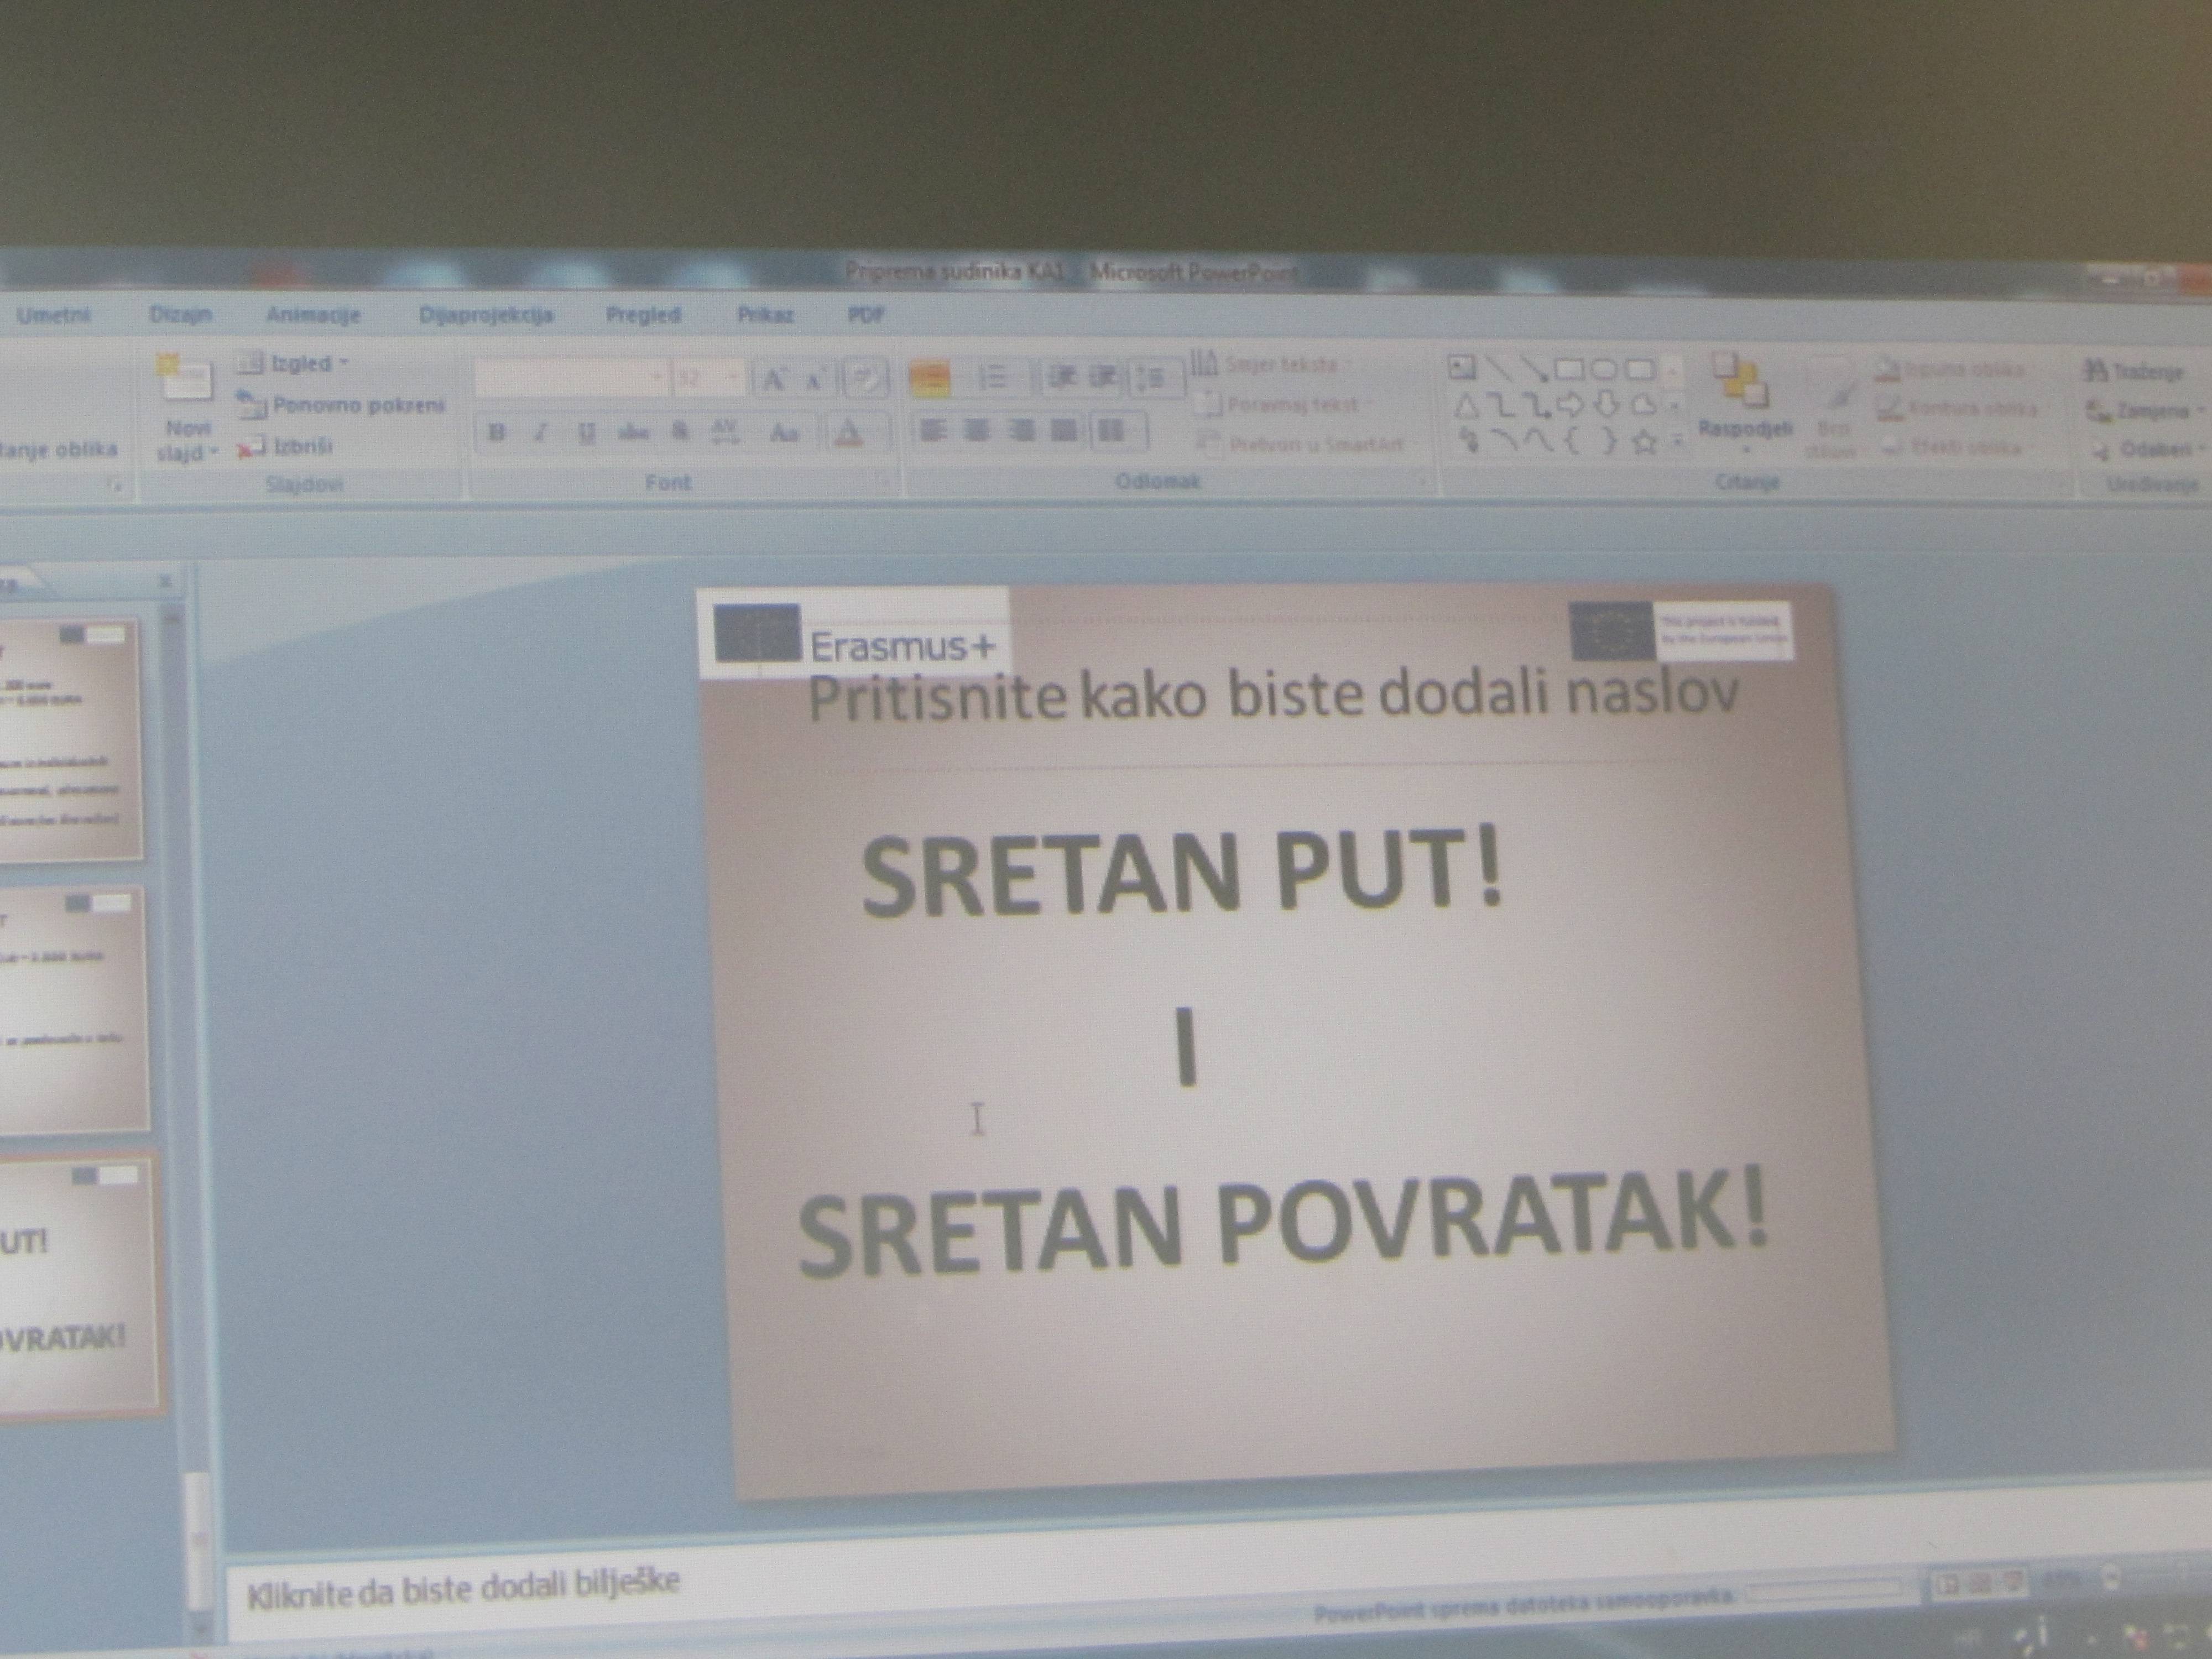Click the Izbriši slide icon
This screenshot has width=2212, height=1659.
pyautogui.click(x=251, y=448)
